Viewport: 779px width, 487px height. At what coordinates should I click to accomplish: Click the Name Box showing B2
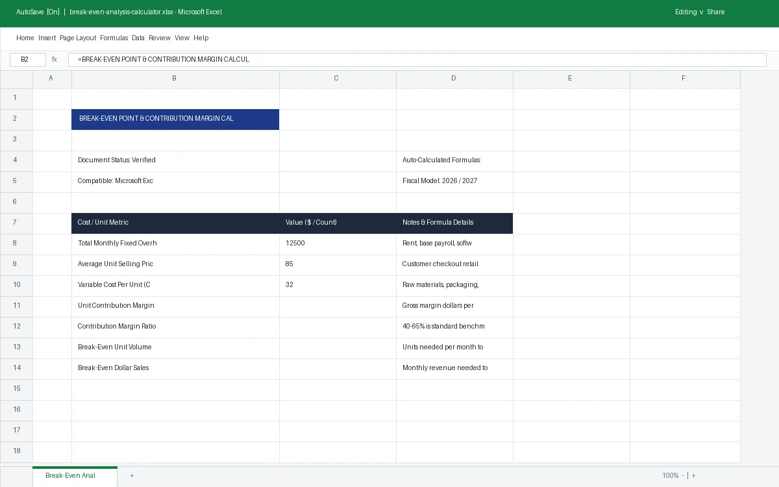pyautogui.click(x=28, y=60)
